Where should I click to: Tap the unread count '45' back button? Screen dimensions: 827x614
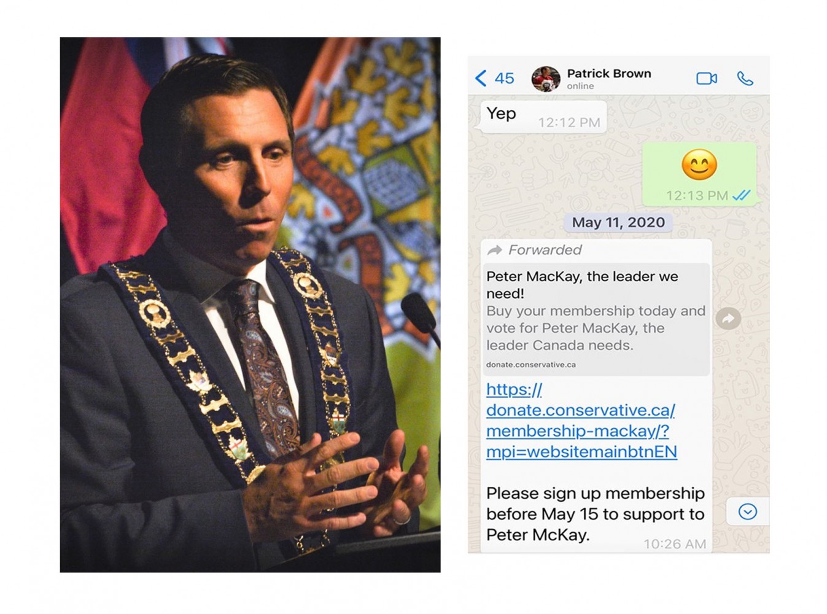pos(504,78)
